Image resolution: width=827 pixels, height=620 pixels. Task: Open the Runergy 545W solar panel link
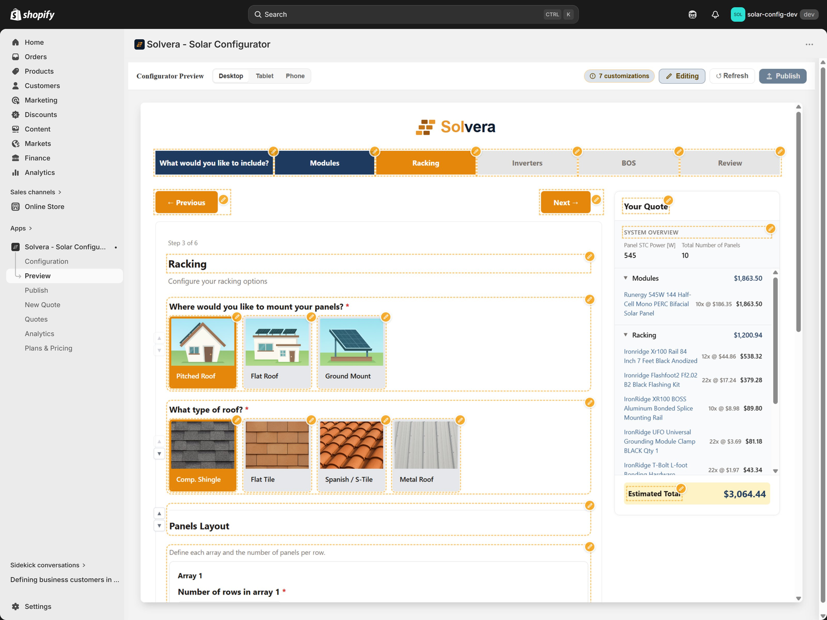[657, 304]
